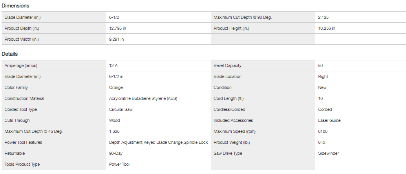Select Acrylonitrile Butadiene Styrene (ABS) text
The image size is (406, 174).
tap(143, 98)
